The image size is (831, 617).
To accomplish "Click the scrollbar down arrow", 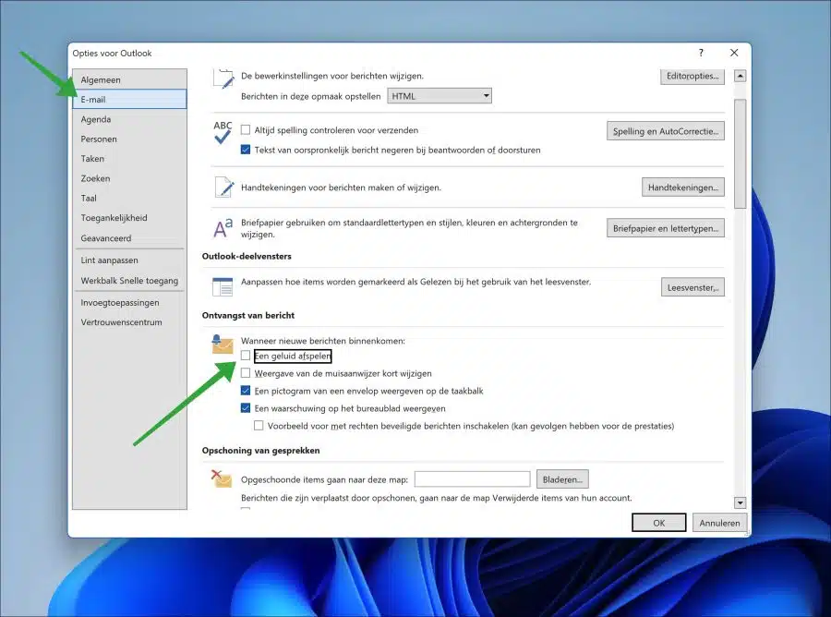I will (740, 502).
